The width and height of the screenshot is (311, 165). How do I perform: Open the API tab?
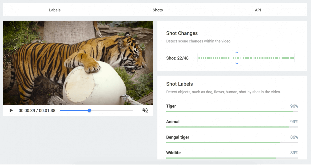258,10
